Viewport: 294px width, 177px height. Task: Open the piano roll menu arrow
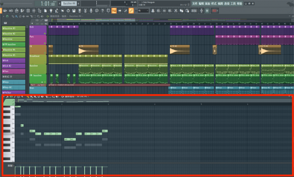coord(4,97)
